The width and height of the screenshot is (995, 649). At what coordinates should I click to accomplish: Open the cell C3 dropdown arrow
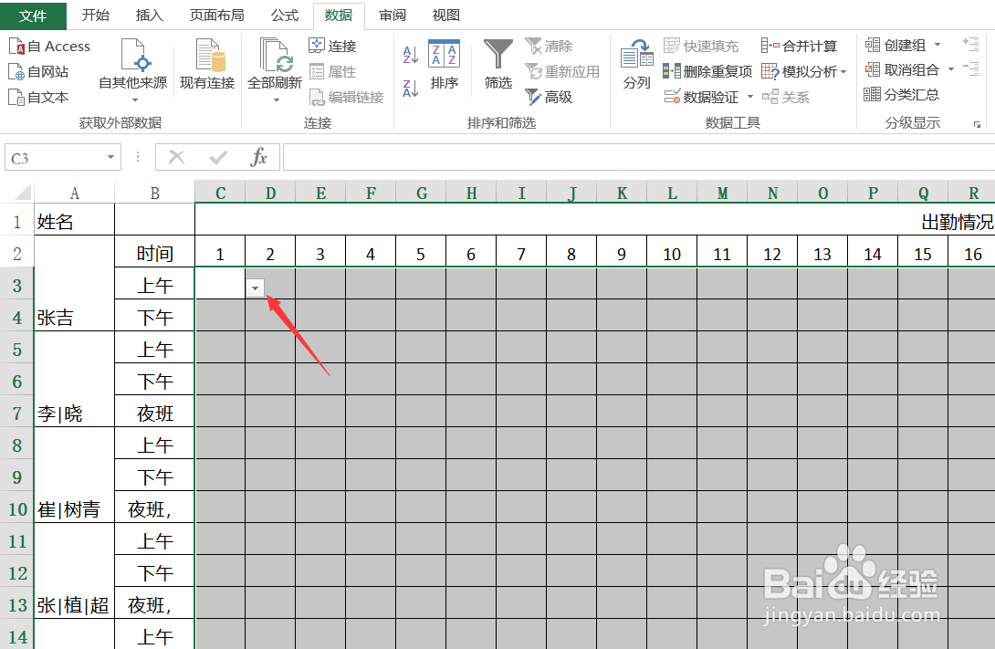pyautogui.click(x=256, y=287)
